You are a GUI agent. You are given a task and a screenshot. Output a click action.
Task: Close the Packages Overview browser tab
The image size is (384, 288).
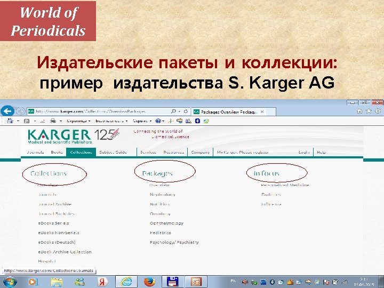point(262,111)
